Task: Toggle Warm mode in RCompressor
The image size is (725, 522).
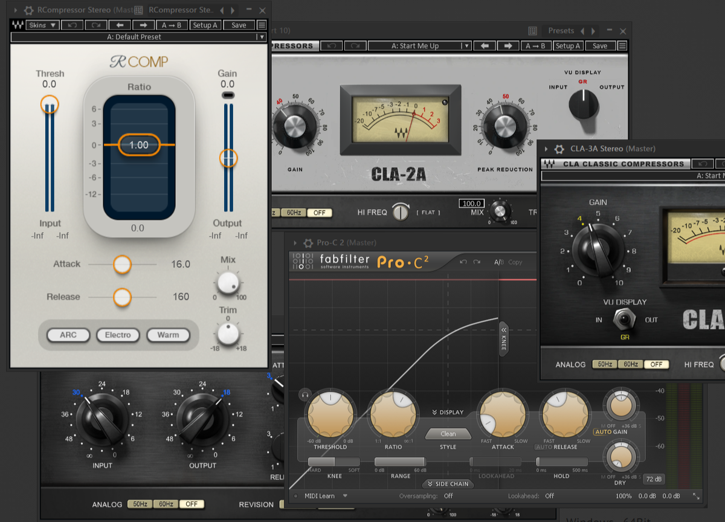Action: pyautogui.click(x=168, y=335)
